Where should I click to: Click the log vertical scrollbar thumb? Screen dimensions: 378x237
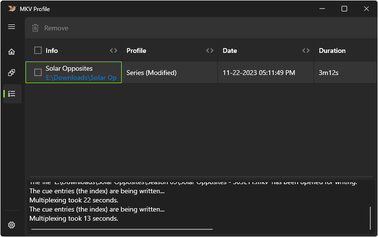click(370, 218)
